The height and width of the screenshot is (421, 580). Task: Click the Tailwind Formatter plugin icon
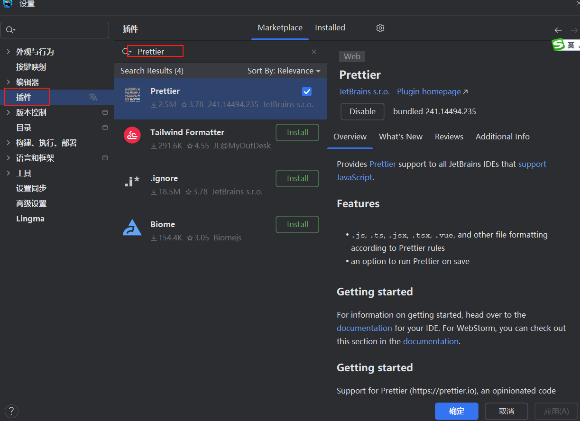(x=132, y=135)
